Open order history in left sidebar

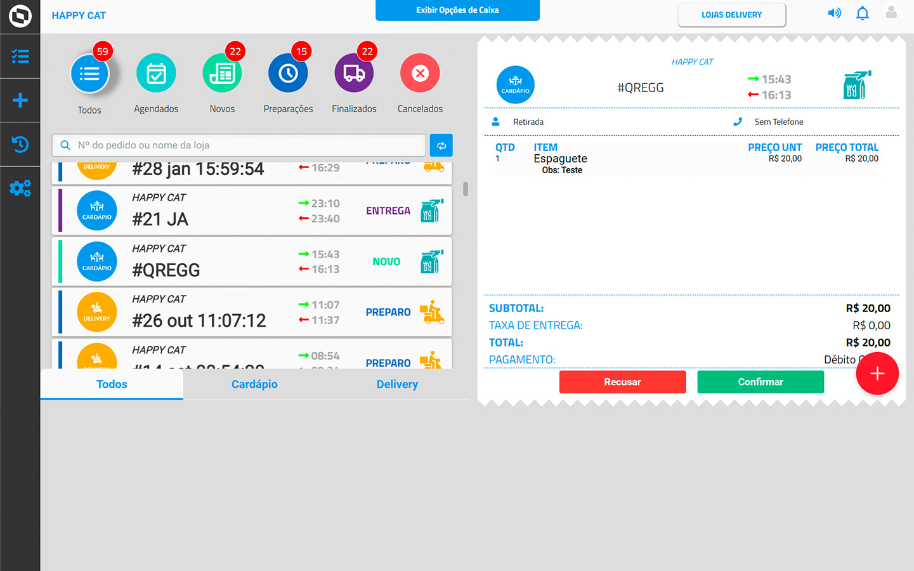[x=20, y=145]
